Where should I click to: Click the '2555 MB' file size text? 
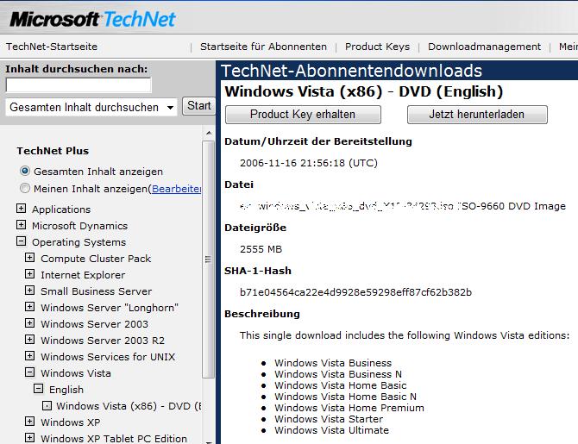(261, 249)
